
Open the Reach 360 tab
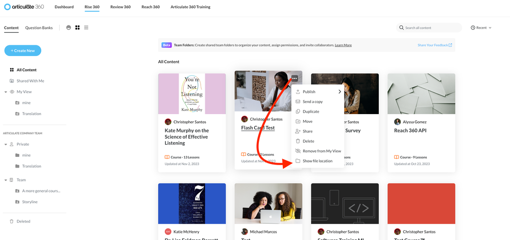click(x=151, y=7)
